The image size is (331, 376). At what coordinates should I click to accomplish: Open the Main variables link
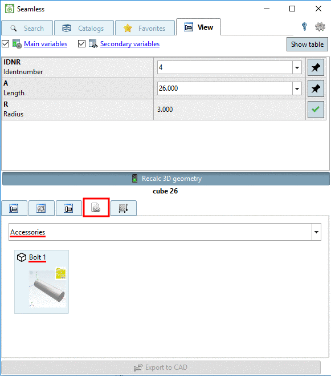(x=46, y=44)
